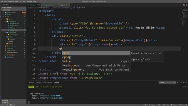Maximize the panel with chevron-up icon
This screenshot has width=188, height=106.
coord(187,82)
